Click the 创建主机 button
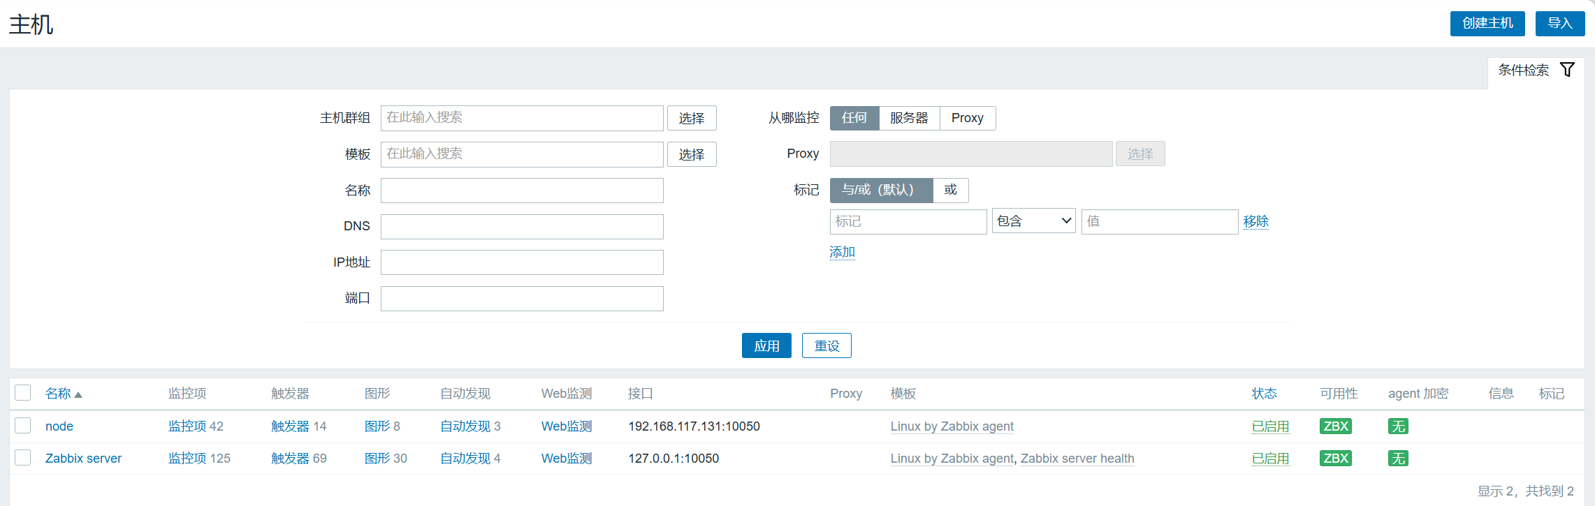The width and height of the screenshot is (1595, 506). (x=1487, y=23)
